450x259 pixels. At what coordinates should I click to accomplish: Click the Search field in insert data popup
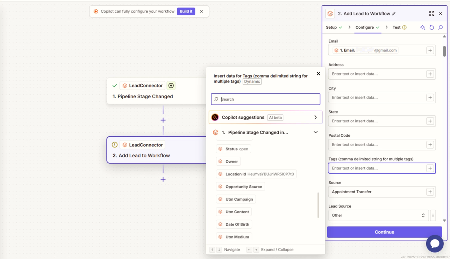266,99
